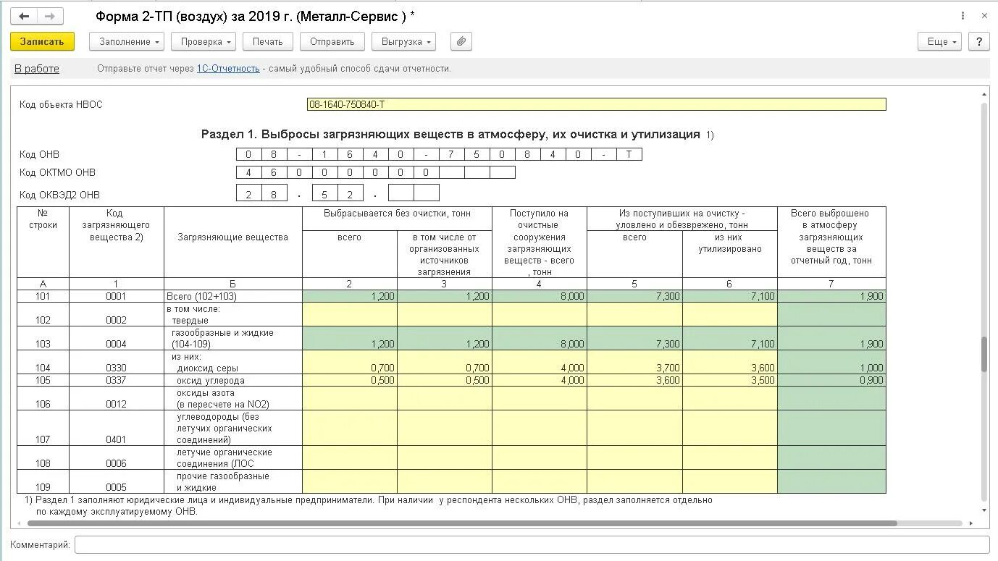Viewport: 998px width, 561px height.
Task: Click empty летучие органические cell in column 5
Action: tap(634, 457)
